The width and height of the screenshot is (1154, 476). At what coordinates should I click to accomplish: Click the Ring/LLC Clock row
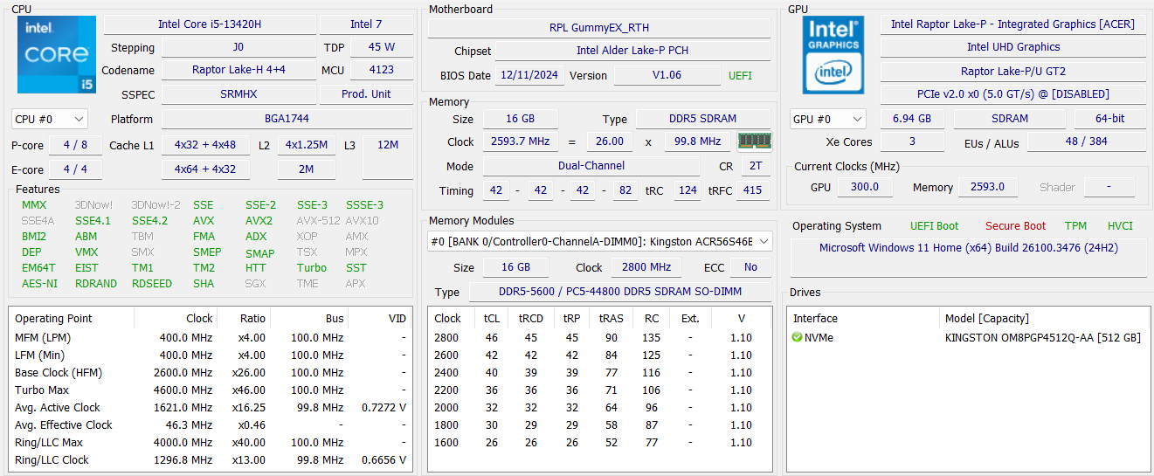point(211,459)
